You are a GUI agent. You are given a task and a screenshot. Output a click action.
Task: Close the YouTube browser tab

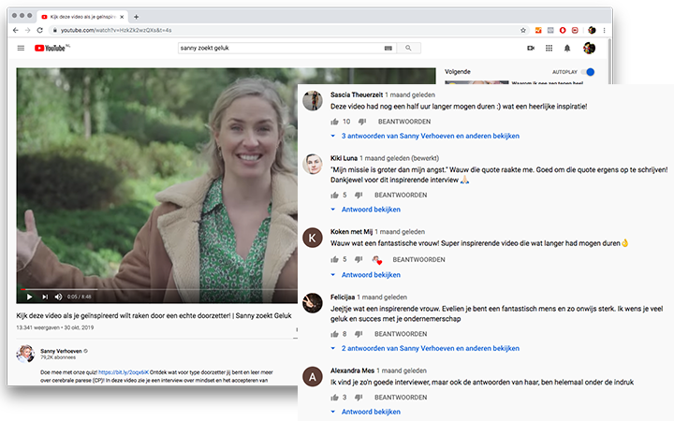click(x=122, y=17)
